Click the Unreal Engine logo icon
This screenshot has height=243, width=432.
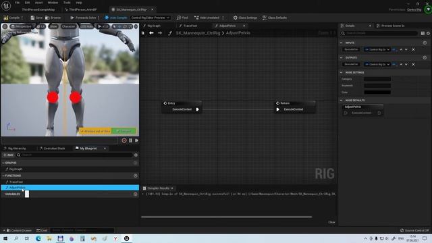coord(6,5)
